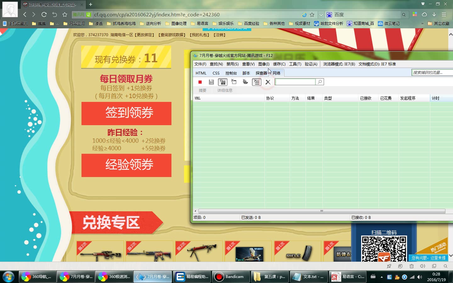Open 浏览器模式: IE7 dropdown menu
The height and width of the screenshot is (283, 453).
[x=339, y=64]
